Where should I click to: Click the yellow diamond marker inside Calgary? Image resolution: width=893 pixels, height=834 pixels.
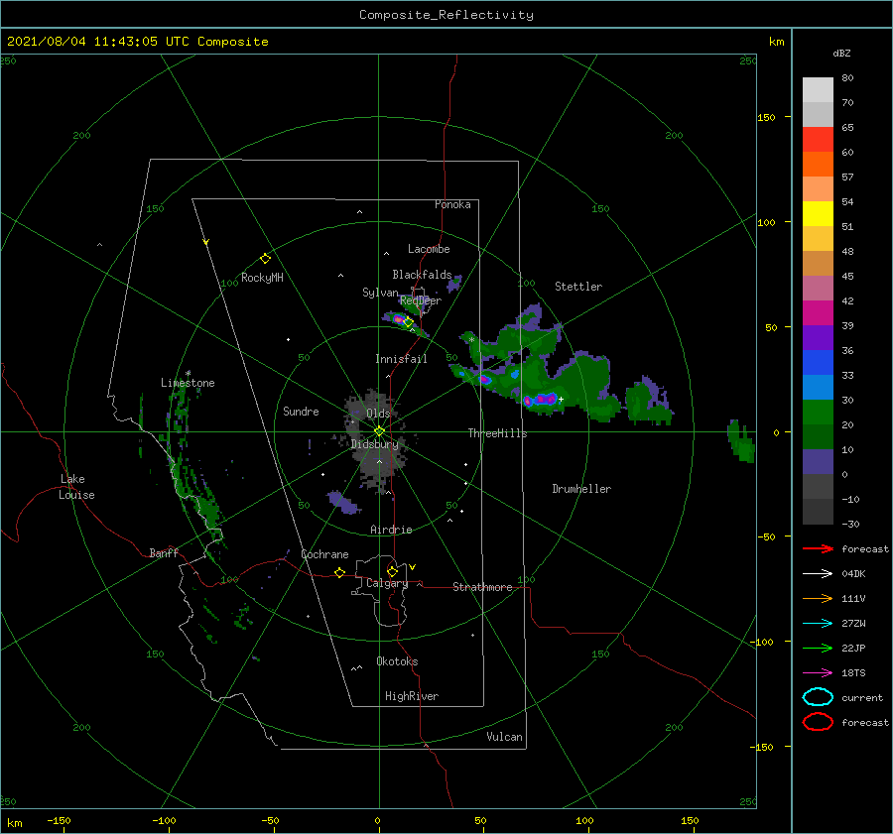tap(392, 571)
